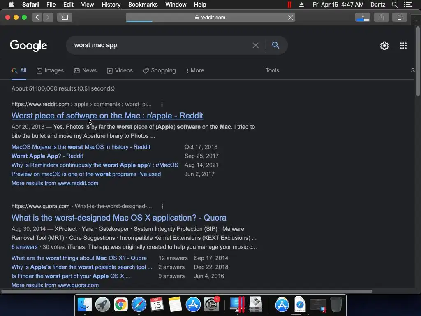Open the History menu
This screenshot has width=421, height=316.
[111, 5]
